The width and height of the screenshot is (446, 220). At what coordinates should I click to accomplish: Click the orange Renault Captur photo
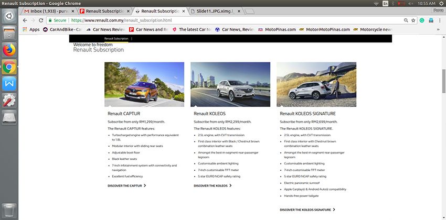pyautogui.click(x=144, y=84)
